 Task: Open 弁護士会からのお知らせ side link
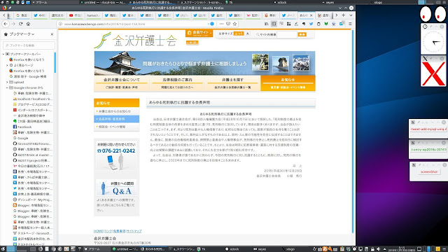click(x=117, y=111)
